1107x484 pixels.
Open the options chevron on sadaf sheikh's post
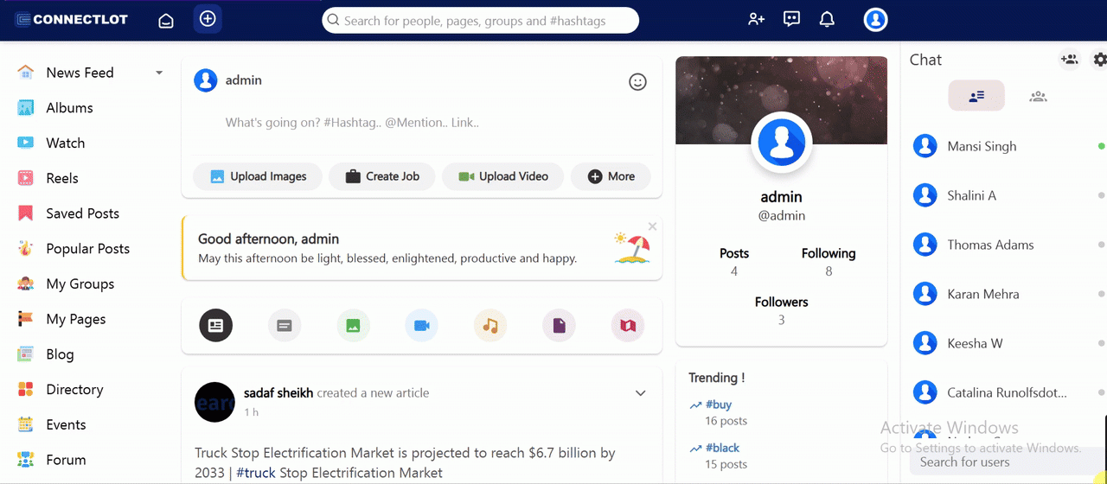click(640, 393)
